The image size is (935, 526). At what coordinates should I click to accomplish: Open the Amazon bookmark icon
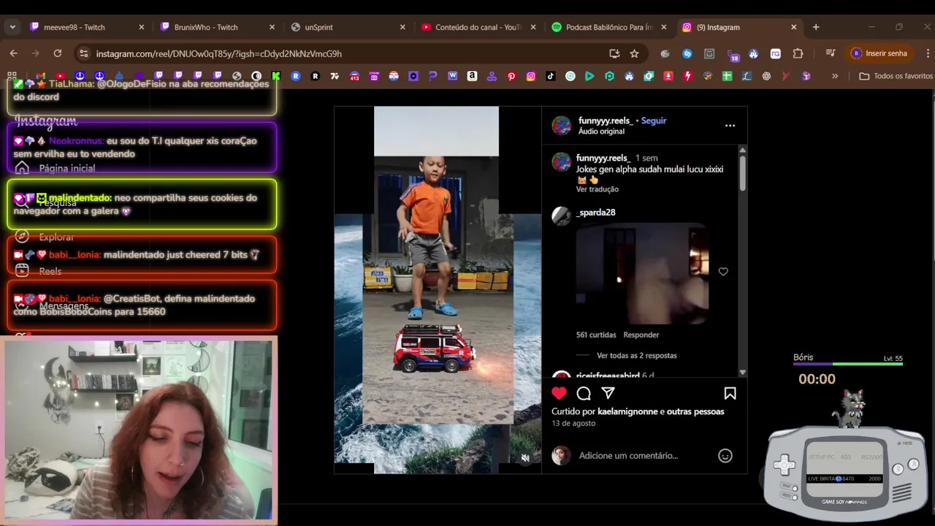472,76
